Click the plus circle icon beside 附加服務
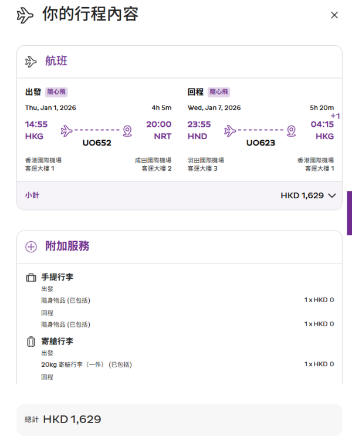352x436 pixels. coord(31,246)
